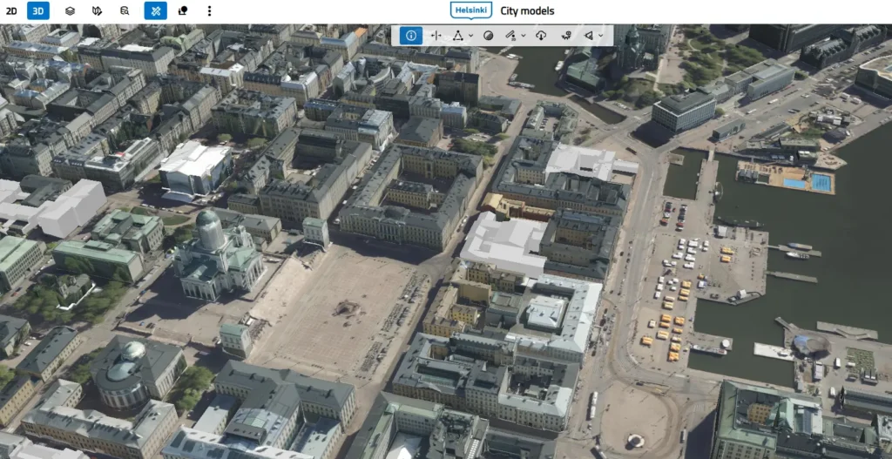Click the blue swimming pool by harbor
892x459 pixels.
821,183
